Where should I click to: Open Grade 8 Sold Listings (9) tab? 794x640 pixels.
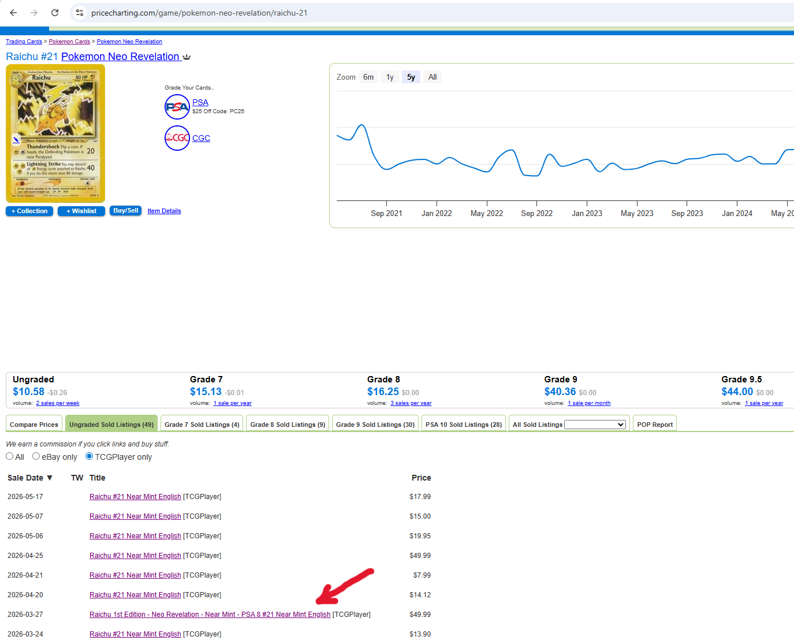288,424
